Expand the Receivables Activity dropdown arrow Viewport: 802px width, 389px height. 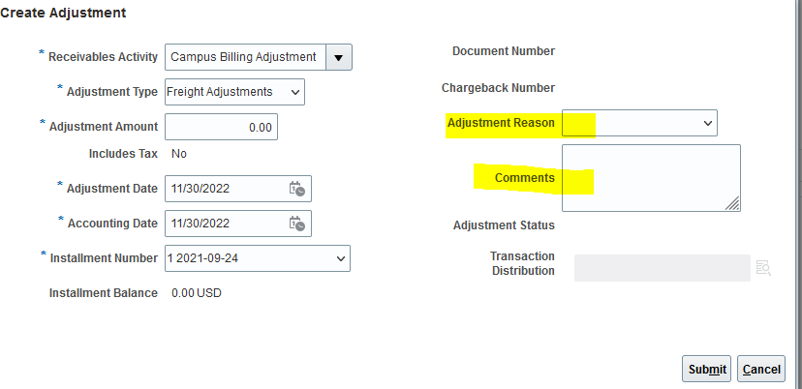point(338,57)
